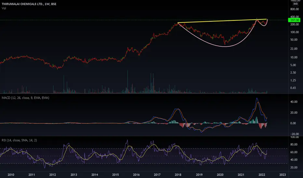This screenshot has width=303, height=178.
Task: Click the 60.00 label on RSI scale
Action: coord(294,152)
